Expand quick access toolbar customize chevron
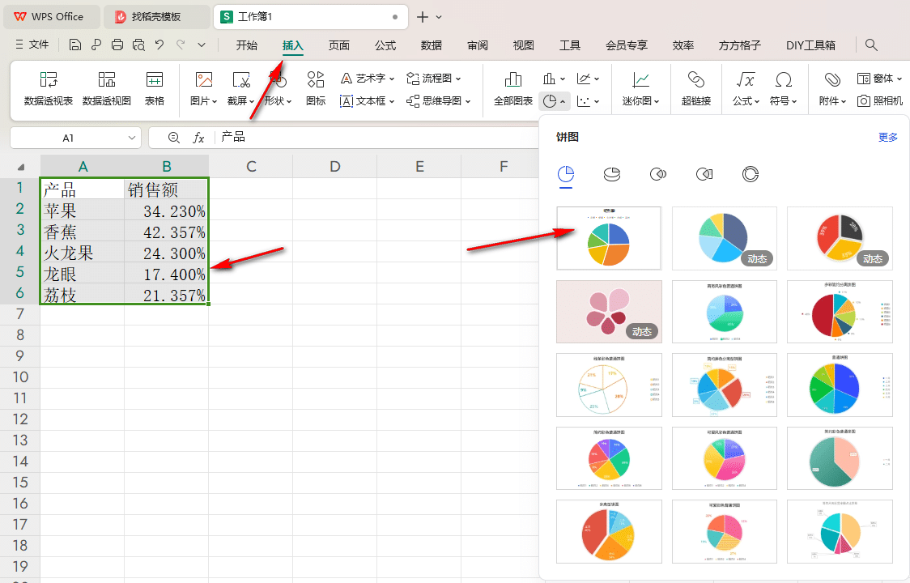This screenshot has height=583, width=910. pos(202,45)
